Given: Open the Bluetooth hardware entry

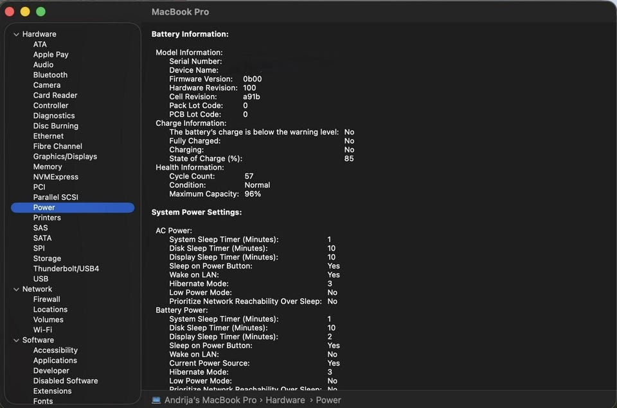Looking at the screenshot, I should pyautogui.click(x=50, y=75).
